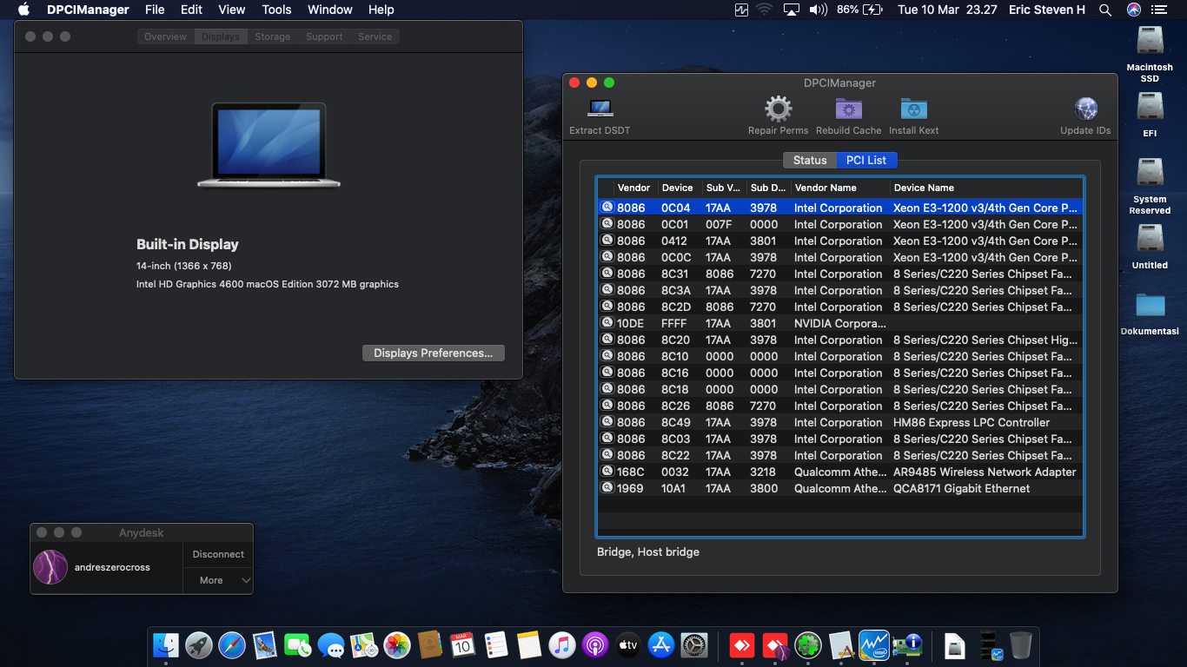Click the Sub D... column header
Screen dimensions: 1187x667
(x=768, y=188)
